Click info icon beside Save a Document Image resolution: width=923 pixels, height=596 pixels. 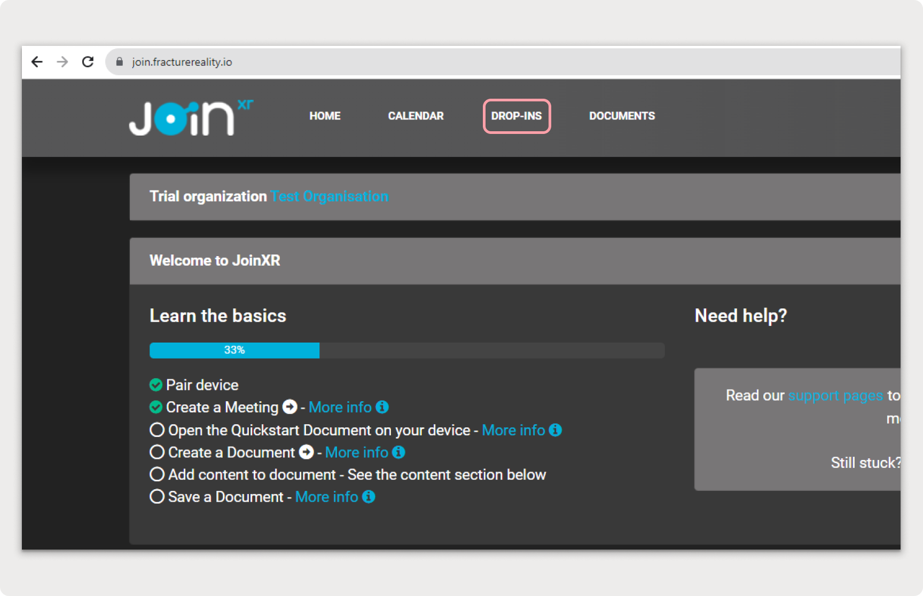tap(369, 497)
